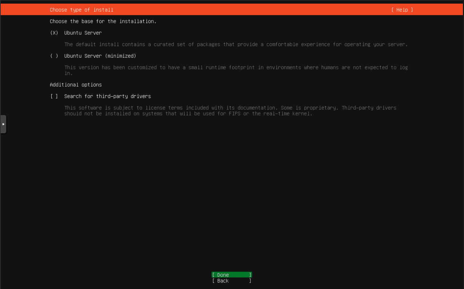Toggle the third-party drivers checkbox off
The height and width of the screenshot is (289, 464).
point(54,96)
